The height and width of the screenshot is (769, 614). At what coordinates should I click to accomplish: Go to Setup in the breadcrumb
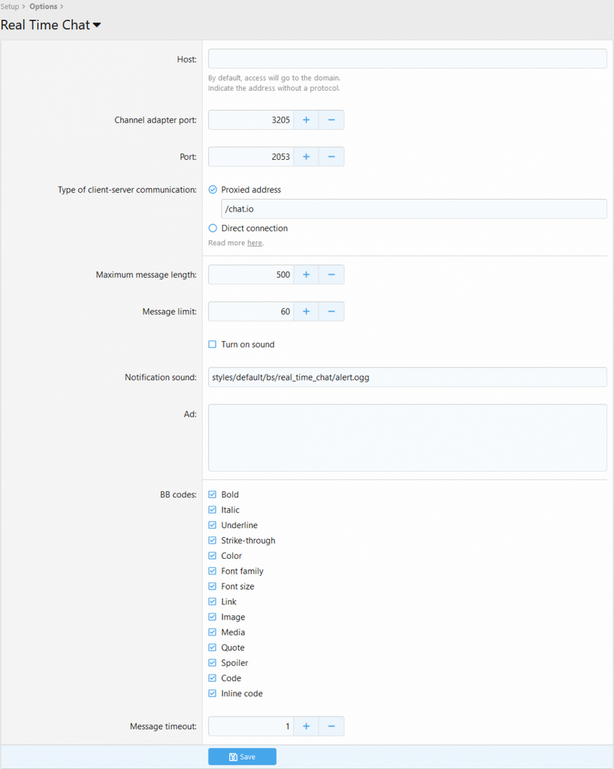coord(10,7)
